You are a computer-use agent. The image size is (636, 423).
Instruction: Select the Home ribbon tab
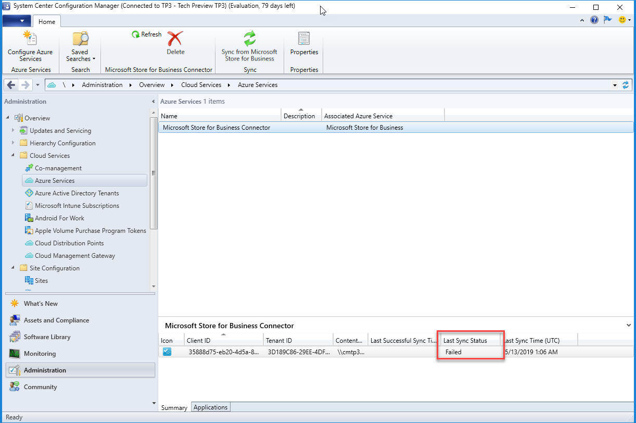[47, 21]
